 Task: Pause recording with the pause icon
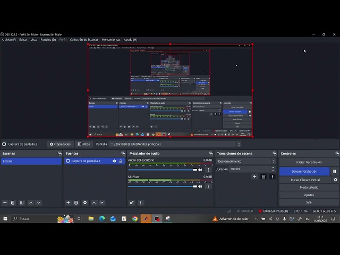click(335, 171)
